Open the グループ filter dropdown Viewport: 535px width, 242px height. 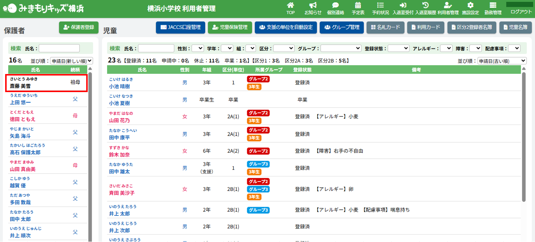[x=341, y=48]
